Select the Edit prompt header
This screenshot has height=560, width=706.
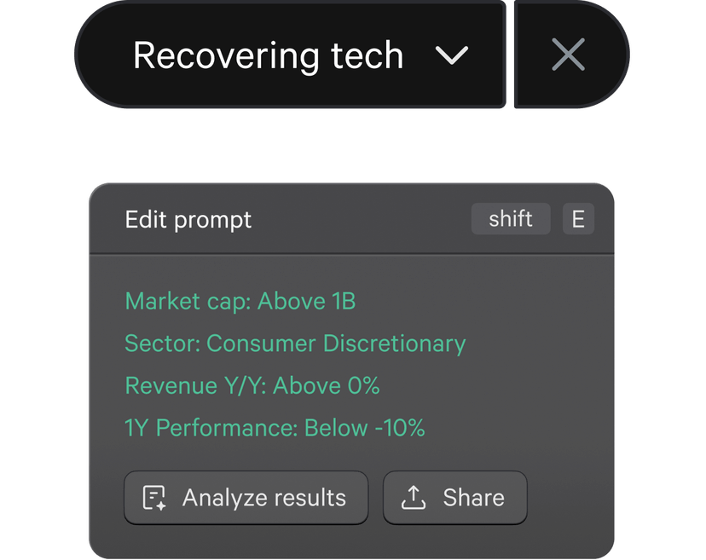(x=188, y=219)
